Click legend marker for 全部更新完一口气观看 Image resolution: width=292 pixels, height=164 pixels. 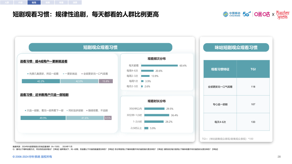coord(82,74)
